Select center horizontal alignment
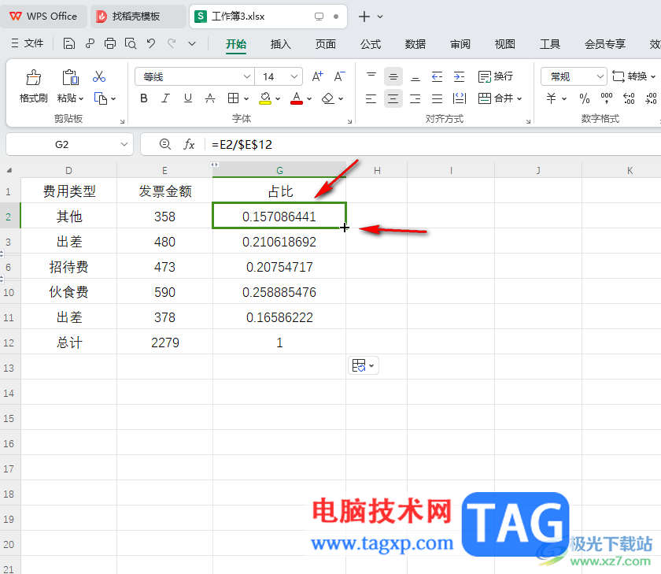The width and height of the screenshot is (661, 574). coord(393,98)
